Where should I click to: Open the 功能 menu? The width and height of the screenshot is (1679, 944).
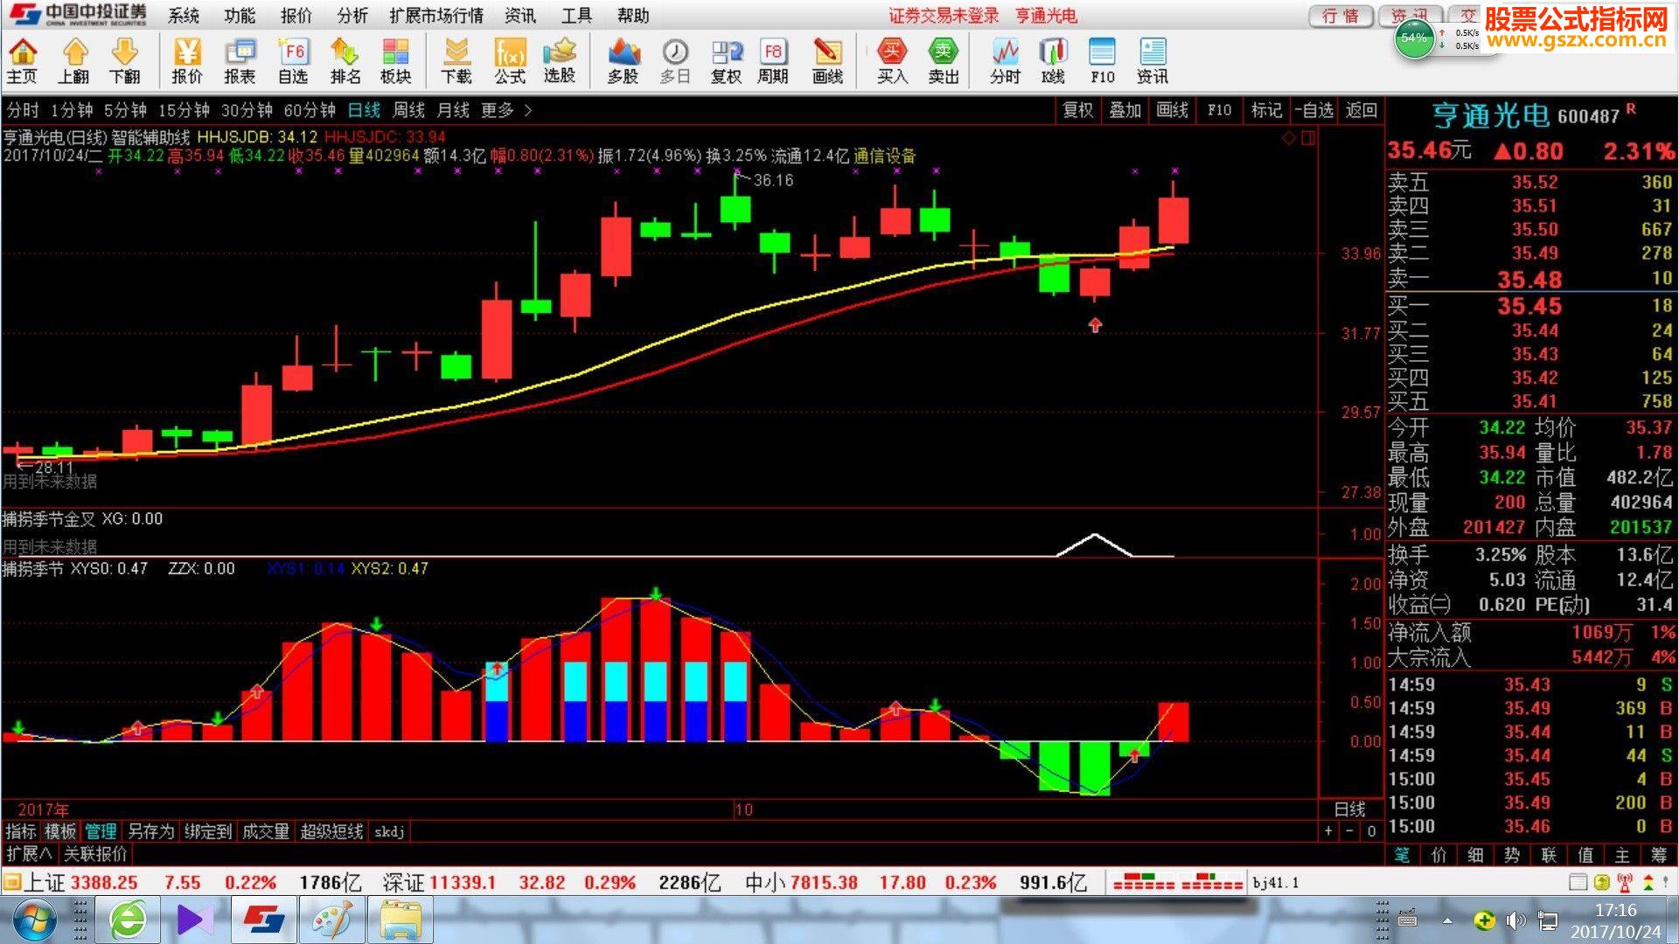(x=240, y=16)
